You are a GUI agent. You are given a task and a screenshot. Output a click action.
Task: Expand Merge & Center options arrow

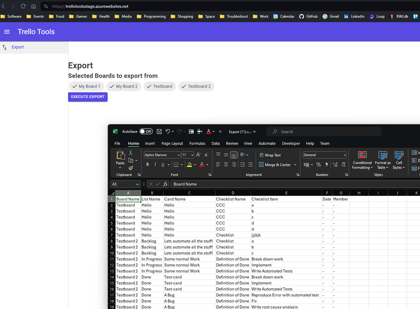pos(295,165)
